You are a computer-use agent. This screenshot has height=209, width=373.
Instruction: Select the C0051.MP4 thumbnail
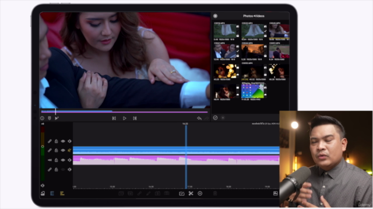pyautogui.click(x=279, y=51)
